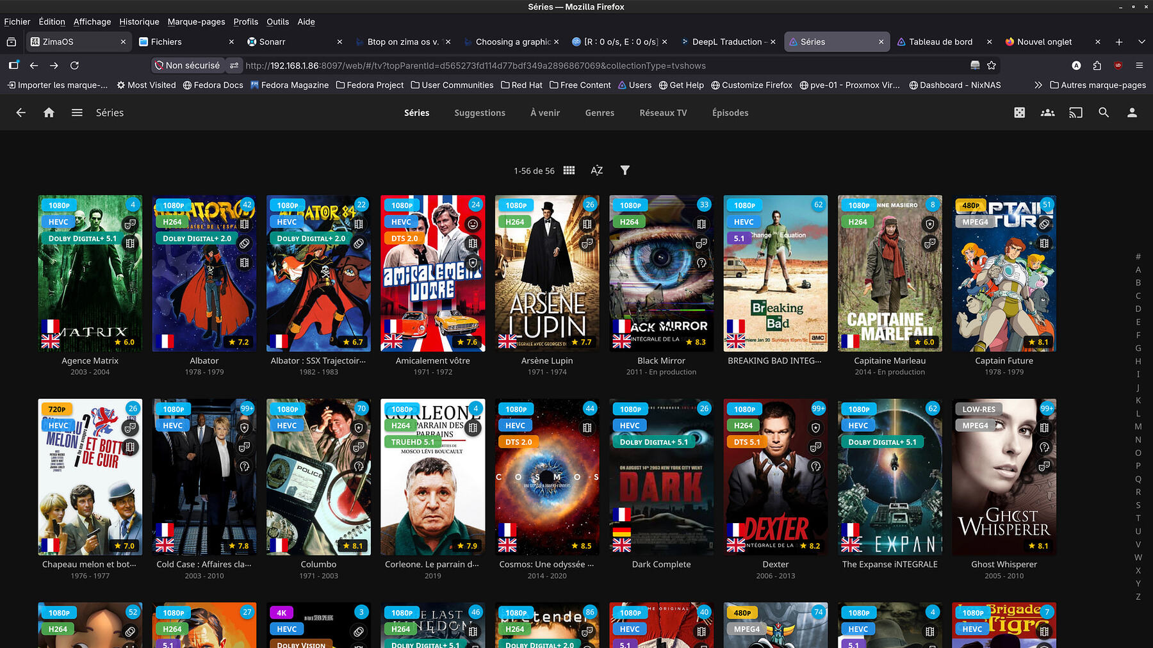Switch to the Genres tab
The image size is (1153, 648).
[x=600, y=113]
